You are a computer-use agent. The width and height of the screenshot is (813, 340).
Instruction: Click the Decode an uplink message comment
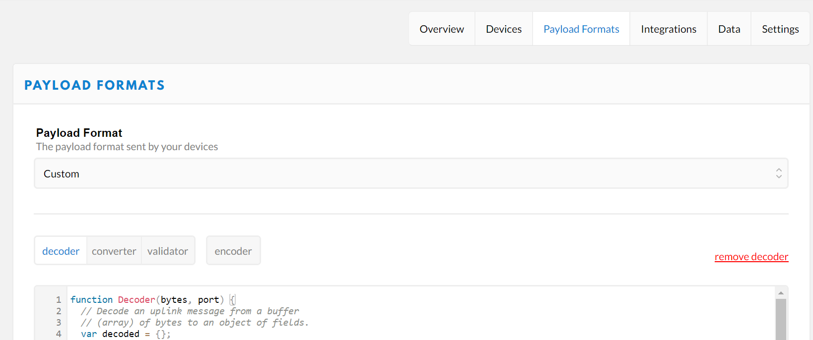pyautogui.click(x=190, y=311)
